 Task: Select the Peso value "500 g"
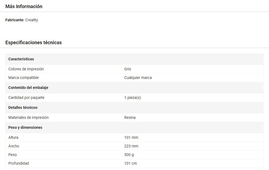coord(129,155)
